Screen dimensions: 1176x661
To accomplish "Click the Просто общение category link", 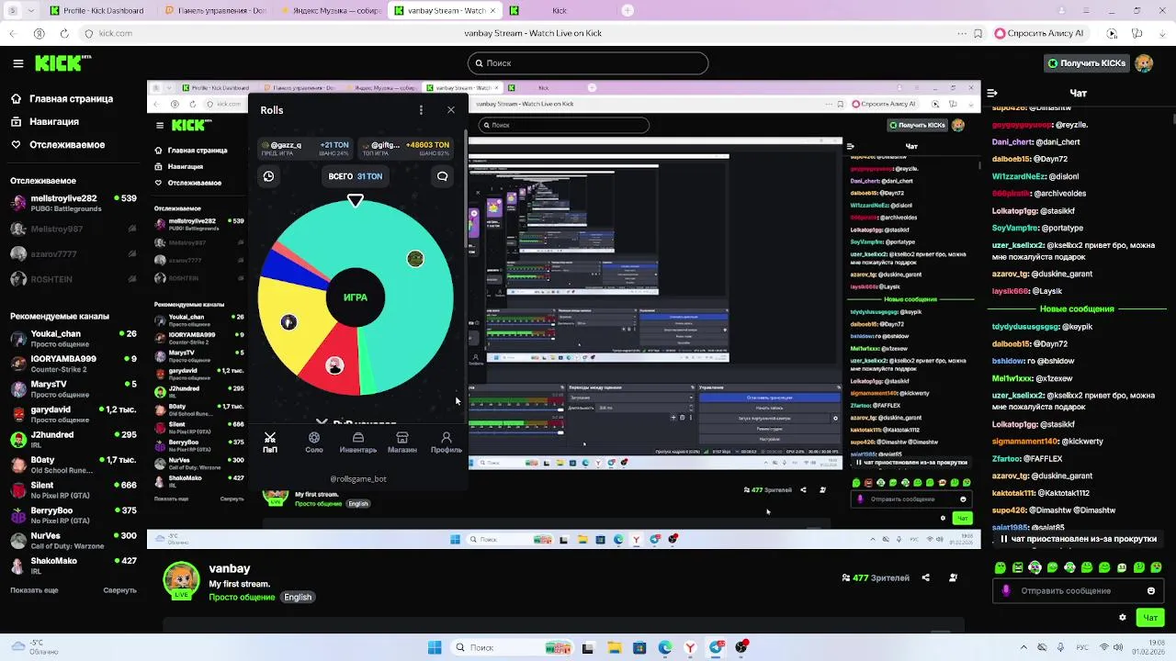I will click(x=242, y=597).
